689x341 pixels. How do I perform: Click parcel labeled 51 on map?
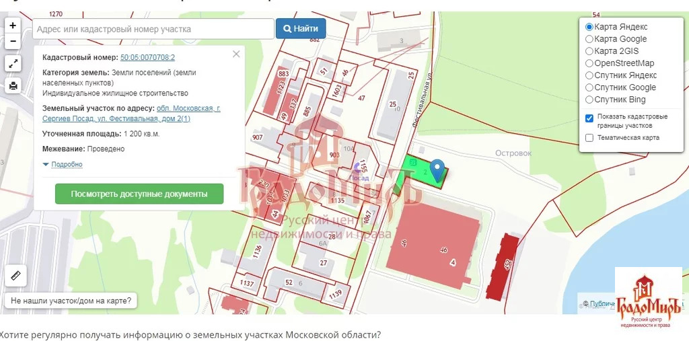click(x=324, y=71)
